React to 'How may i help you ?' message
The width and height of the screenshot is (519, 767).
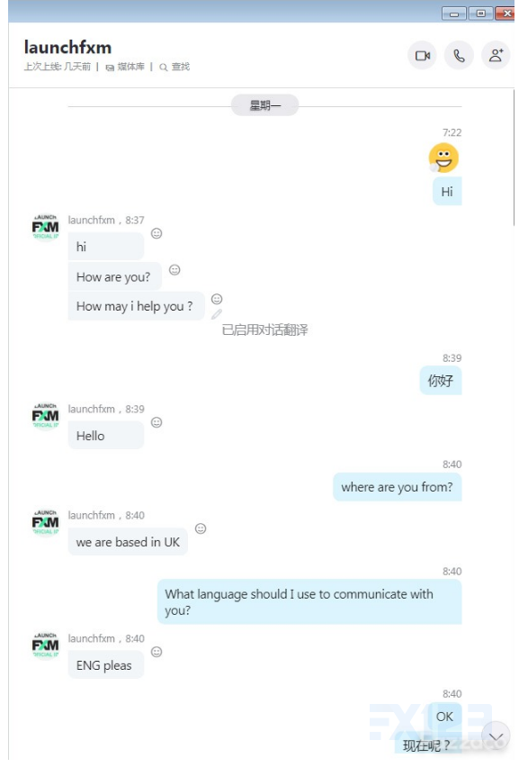tap(217, 299)
